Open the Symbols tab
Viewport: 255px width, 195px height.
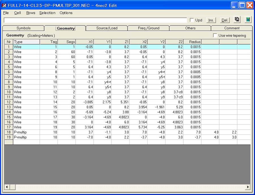tap(23, 28)
